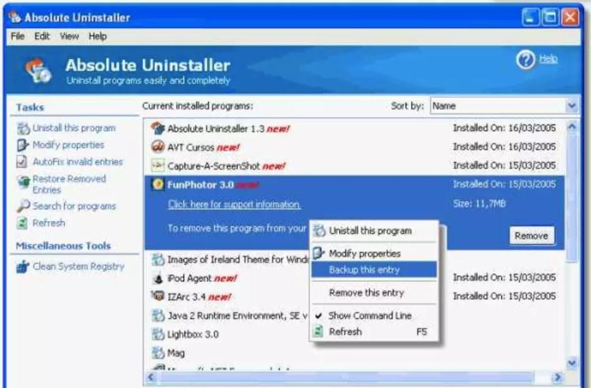Viewport: 591px width, 388px height.
Task: Click Refresh link in Tasks sidebar
Action: point(49,223)
